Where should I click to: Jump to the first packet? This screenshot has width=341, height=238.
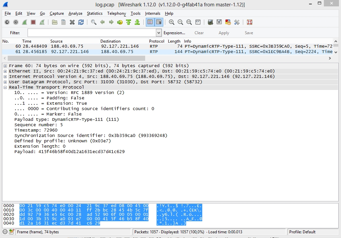tap(129, 22)
